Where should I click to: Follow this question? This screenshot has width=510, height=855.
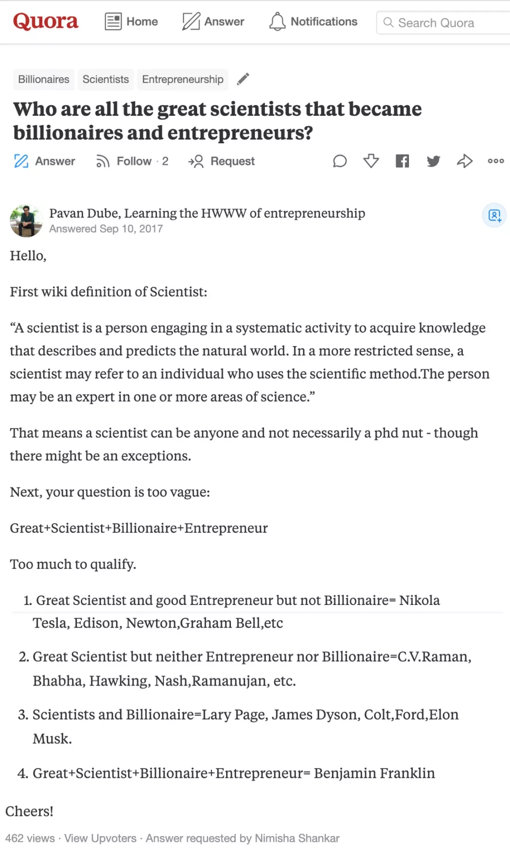click(132, 161)
